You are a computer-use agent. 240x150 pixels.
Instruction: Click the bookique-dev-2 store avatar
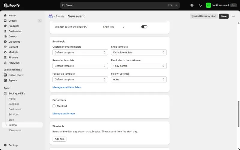click(208, 5)
